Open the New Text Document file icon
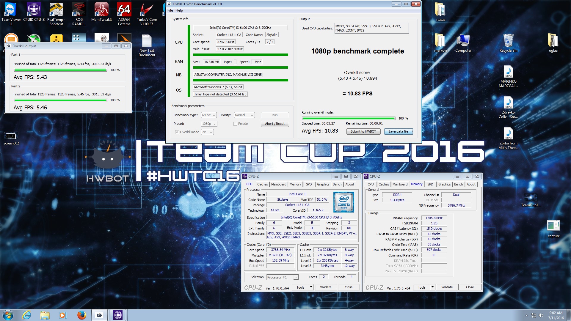571x321 pixels. click(147, 45)
